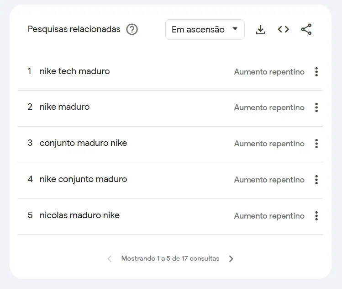Open the nicolas maduro nike query

79,215
